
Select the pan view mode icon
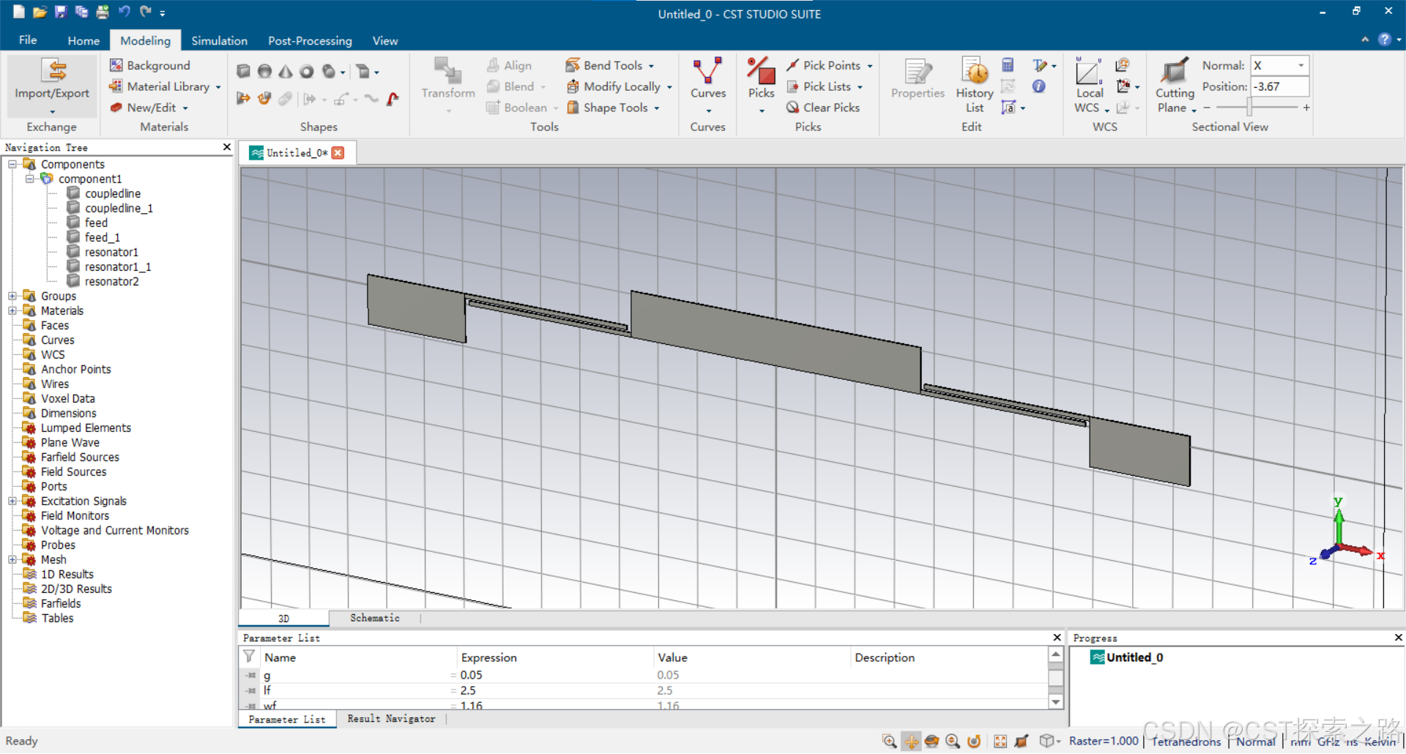point(911,741)
